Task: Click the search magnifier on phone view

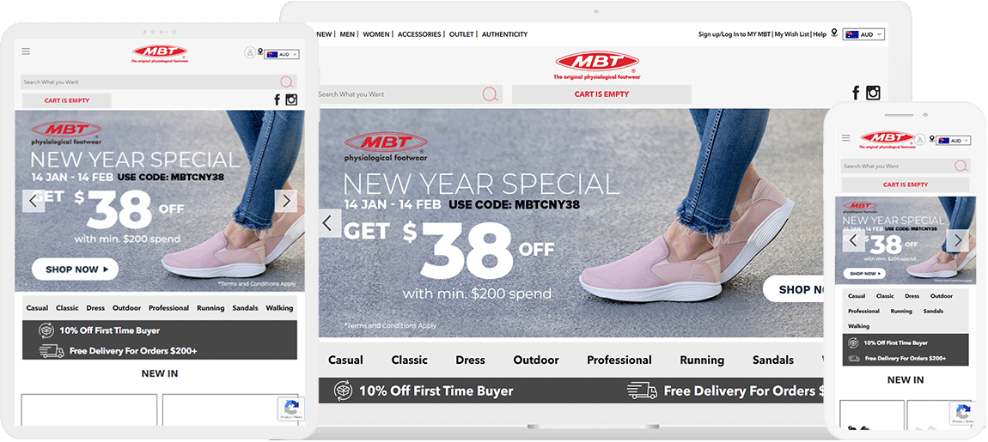Action: click(961, 167)
